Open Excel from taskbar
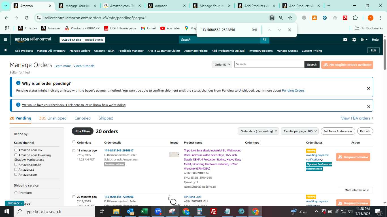Screen dimensions: 387x217 (x=144, y=211)
